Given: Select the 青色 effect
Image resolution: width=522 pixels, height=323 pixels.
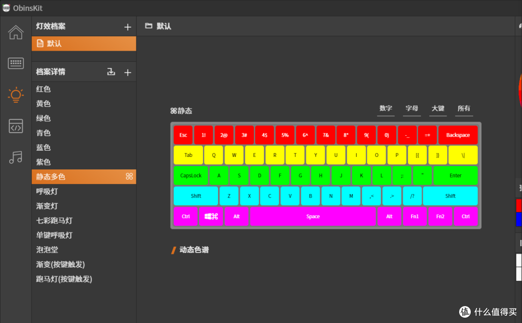Looking at the screenshot, I should pos(84,133).
